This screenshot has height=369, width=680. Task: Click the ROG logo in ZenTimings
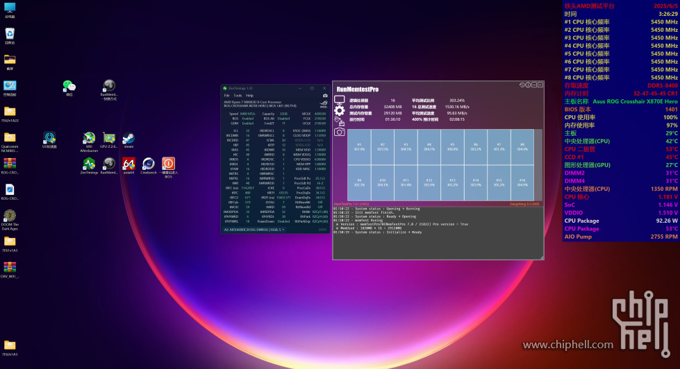tap(324, 104)
